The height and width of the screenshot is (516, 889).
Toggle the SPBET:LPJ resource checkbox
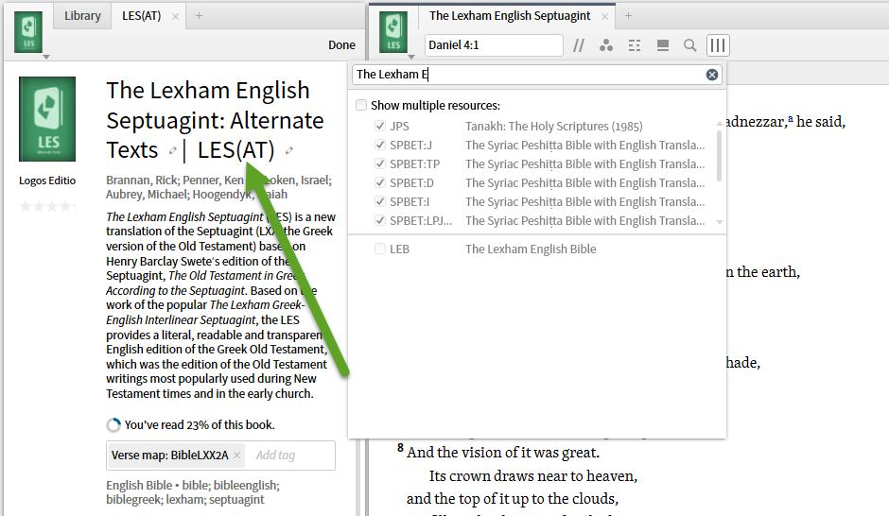coord(380,220)
